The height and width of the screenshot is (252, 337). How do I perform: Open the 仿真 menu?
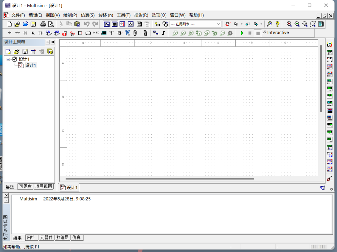pos(88,15)
